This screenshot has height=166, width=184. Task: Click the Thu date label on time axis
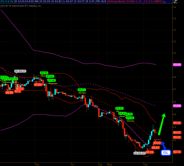[x=37, y=164]
